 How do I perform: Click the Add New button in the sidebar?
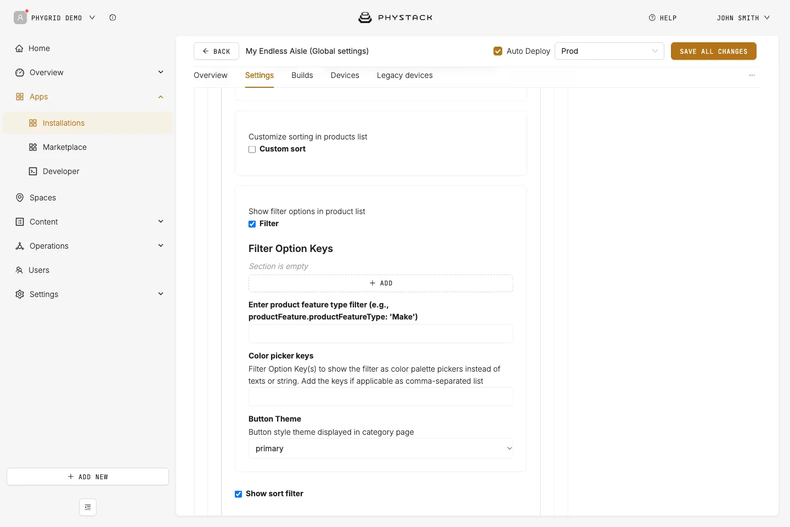[x=88, y=476]
